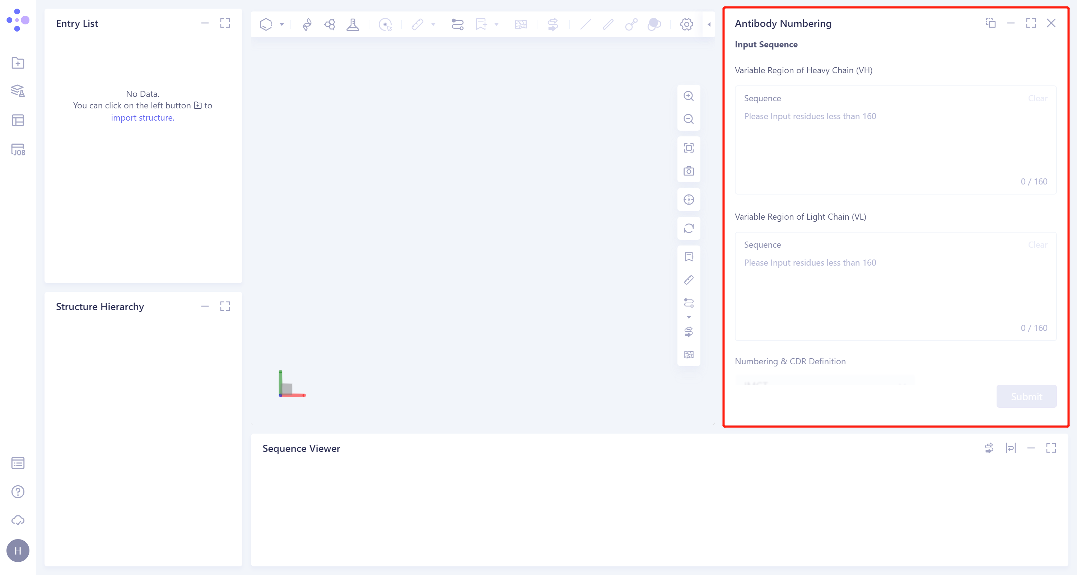Screen dimensions: 1077x575
Task: Click the import structure folder icon in sidebar
Action: click(x=18, y=63)
